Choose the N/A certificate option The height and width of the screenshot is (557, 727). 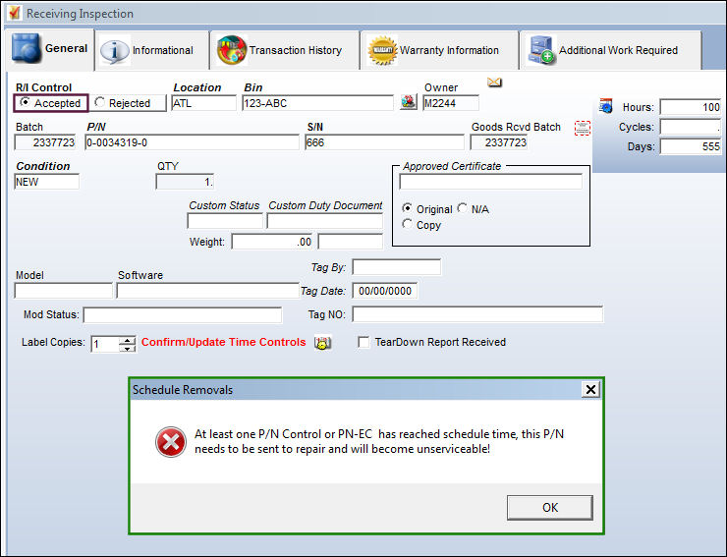tap(463, 208)
